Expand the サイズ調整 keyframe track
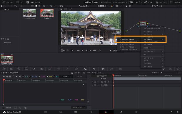The width and height of the screenshot is (182, 114). [99, 85]
